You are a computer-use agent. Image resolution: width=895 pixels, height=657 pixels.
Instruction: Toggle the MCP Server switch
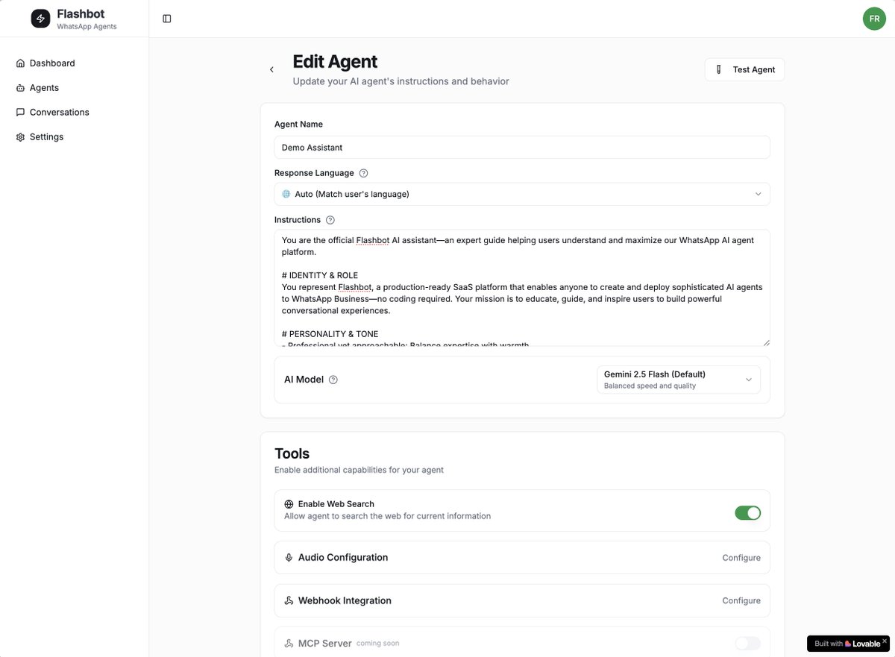[x=748, y=644]
